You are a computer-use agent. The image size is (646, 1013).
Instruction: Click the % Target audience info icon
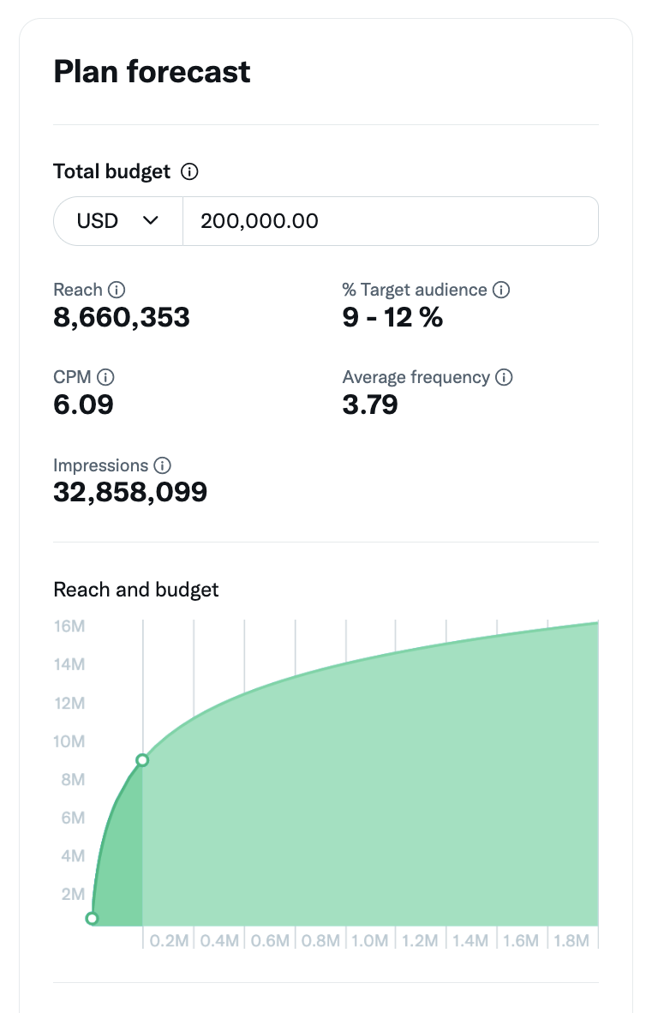(501, 290)
